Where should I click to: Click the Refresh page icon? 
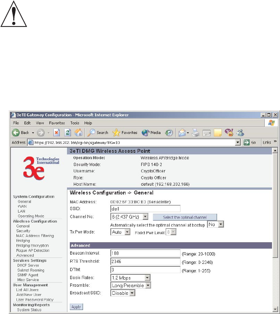tap(68, 133)
